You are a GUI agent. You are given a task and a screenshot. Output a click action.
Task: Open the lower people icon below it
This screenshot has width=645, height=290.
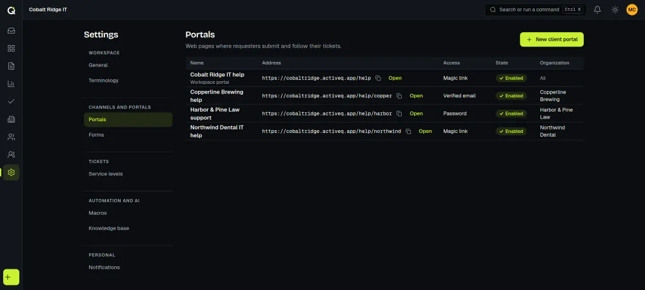coord(11,155)
